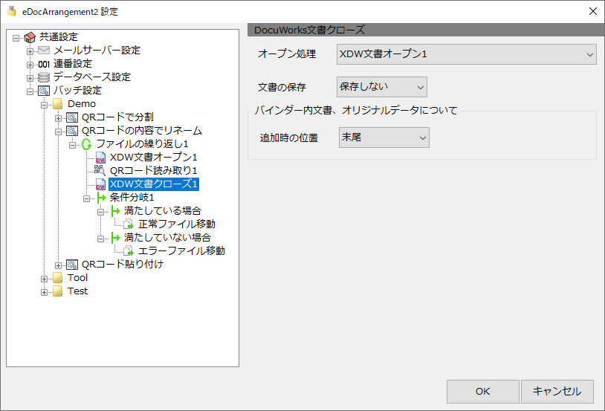Collapse the Demo folder node
The height and width of the screenshot is (411, 605).
(44, 105)
